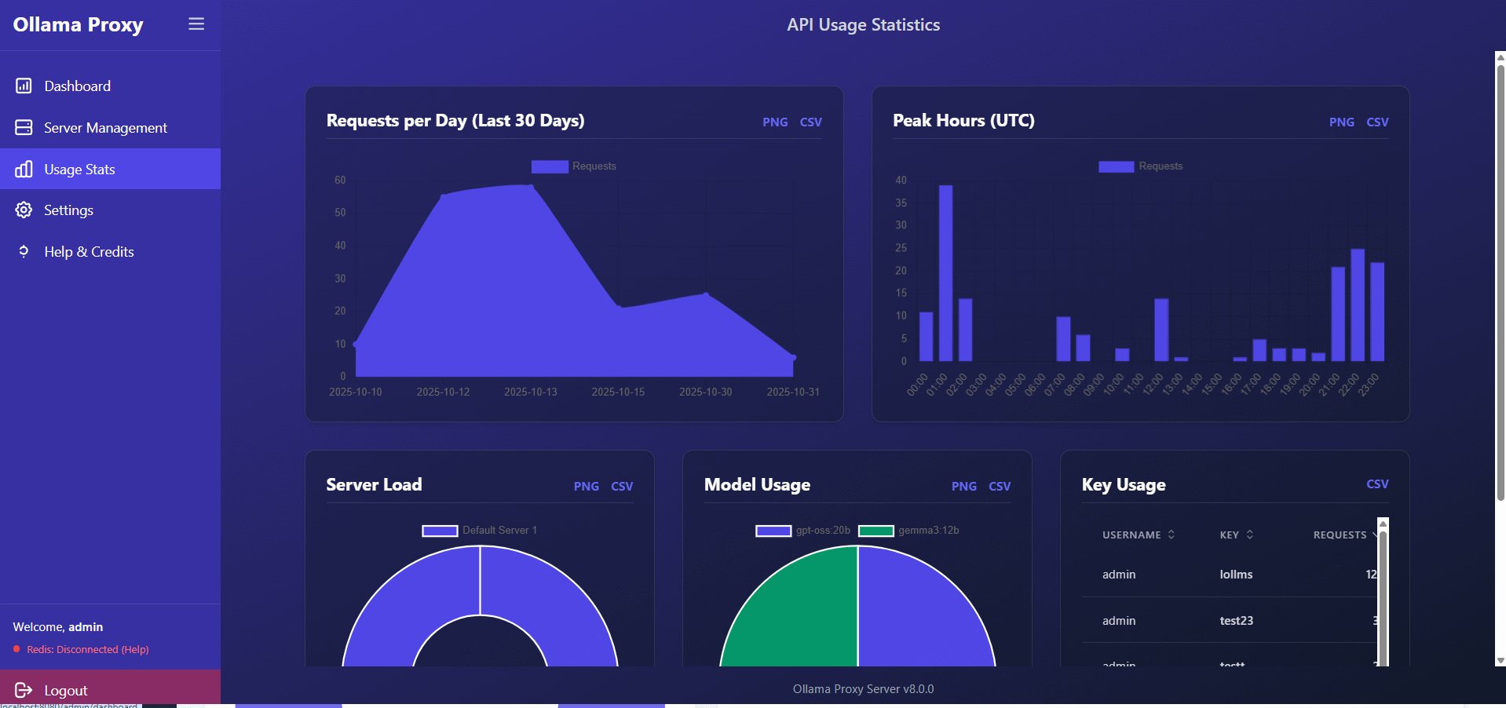Click admin username in lollms row

click(1119, 575)
